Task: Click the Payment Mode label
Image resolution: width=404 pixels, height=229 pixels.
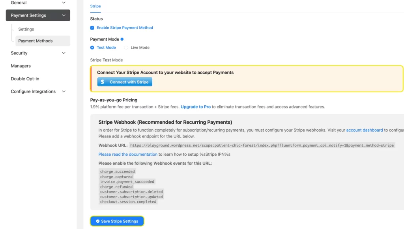Action: (105, 39)
